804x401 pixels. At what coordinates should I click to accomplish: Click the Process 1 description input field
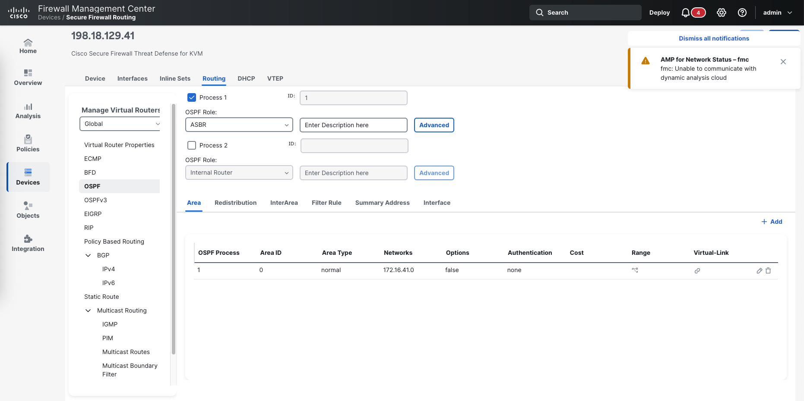click(x=353, y=125)
